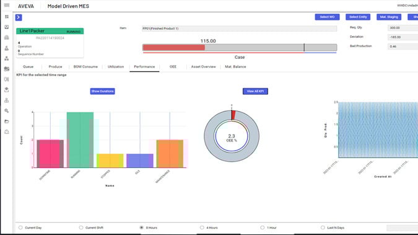
Task: Expand the side panel with the blue chevron
Action: [19, 17]
